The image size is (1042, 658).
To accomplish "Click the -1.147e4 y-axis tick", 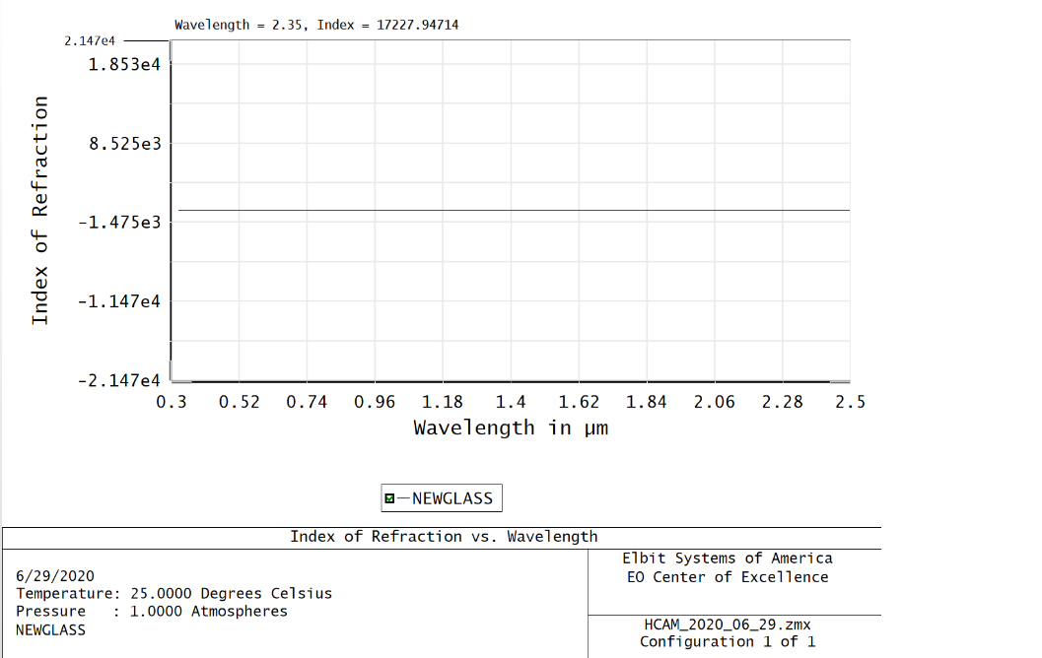I will pyautogui.click(x=119, y=301).
